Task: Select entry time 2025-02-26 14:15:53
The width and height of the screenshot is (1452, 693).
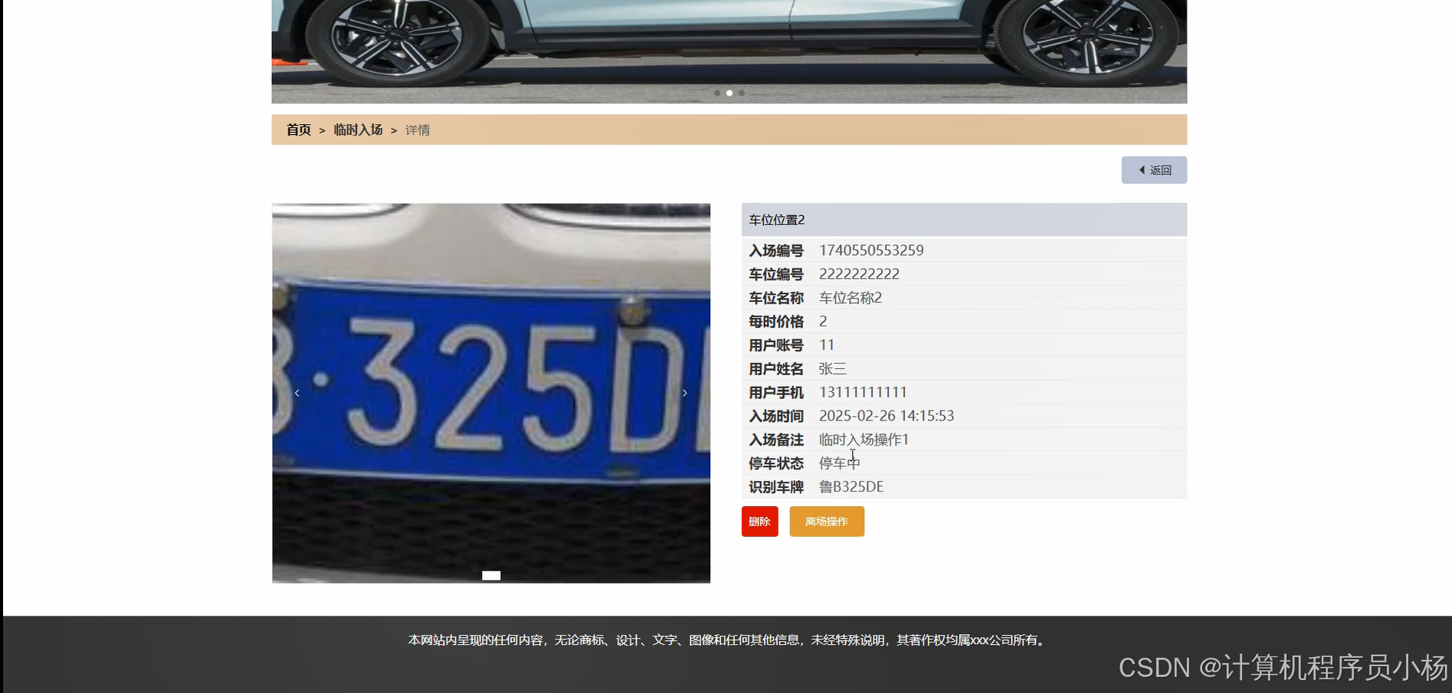Action: (x=887, y=416)
